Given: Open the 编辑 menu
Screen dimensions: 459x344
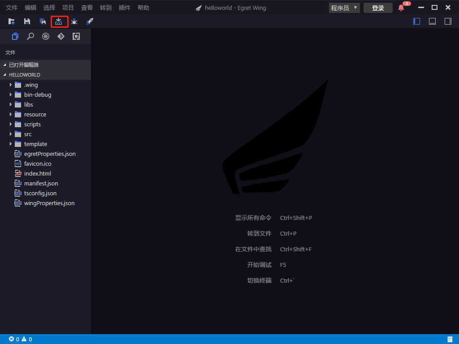Looking at the screenshot, I should click(x=30, y=8).
